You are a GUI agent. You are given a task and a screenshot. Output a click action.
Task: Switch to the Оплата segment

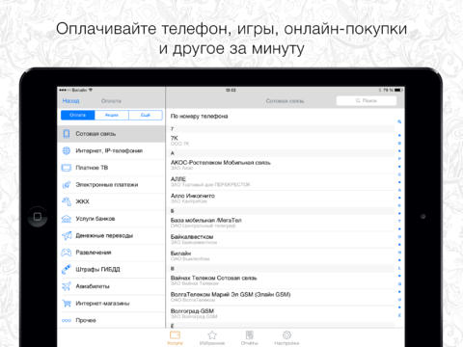pos(78,115)
